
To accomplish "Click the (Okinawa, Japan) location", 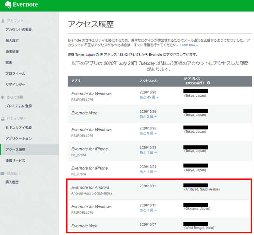I will pyautogui.click(x=197, y=209).
